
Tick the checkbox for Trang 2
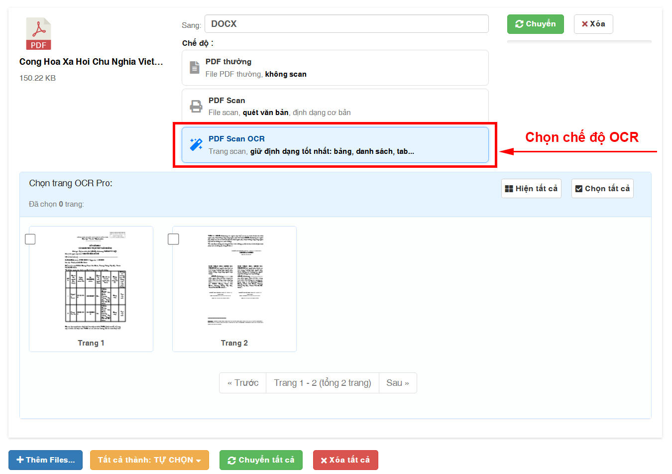[173, 239]
